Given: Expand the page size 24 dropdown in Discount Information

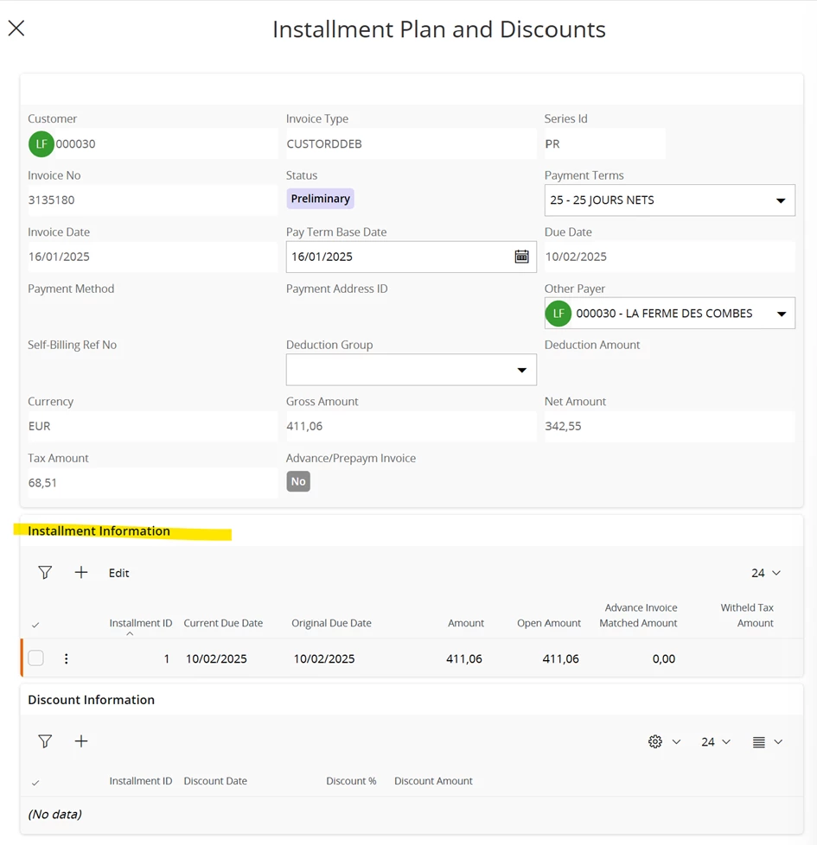Looking at the screenshot, I should [716, 742].
